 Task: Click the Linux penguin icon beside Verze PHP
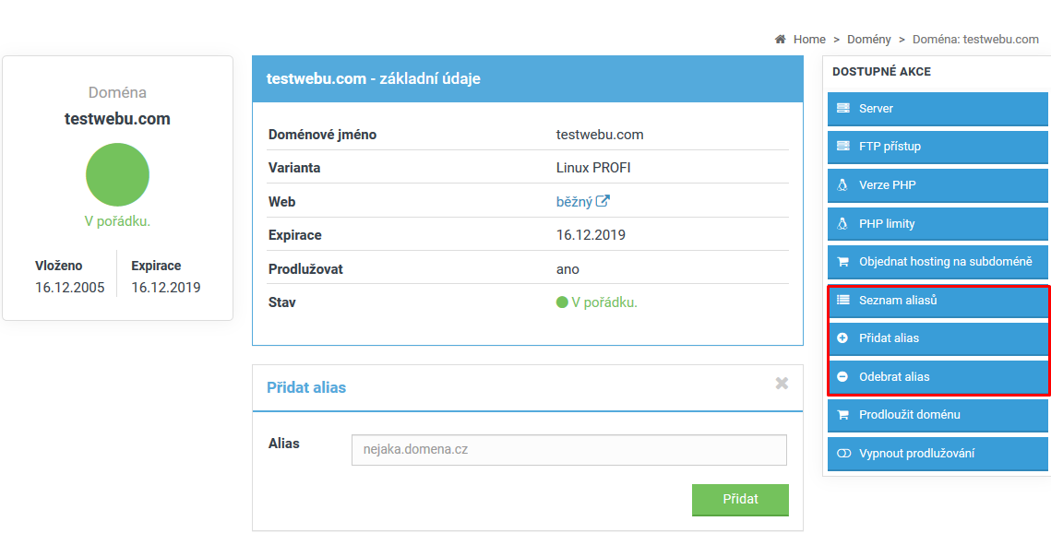tap(842, 185)
